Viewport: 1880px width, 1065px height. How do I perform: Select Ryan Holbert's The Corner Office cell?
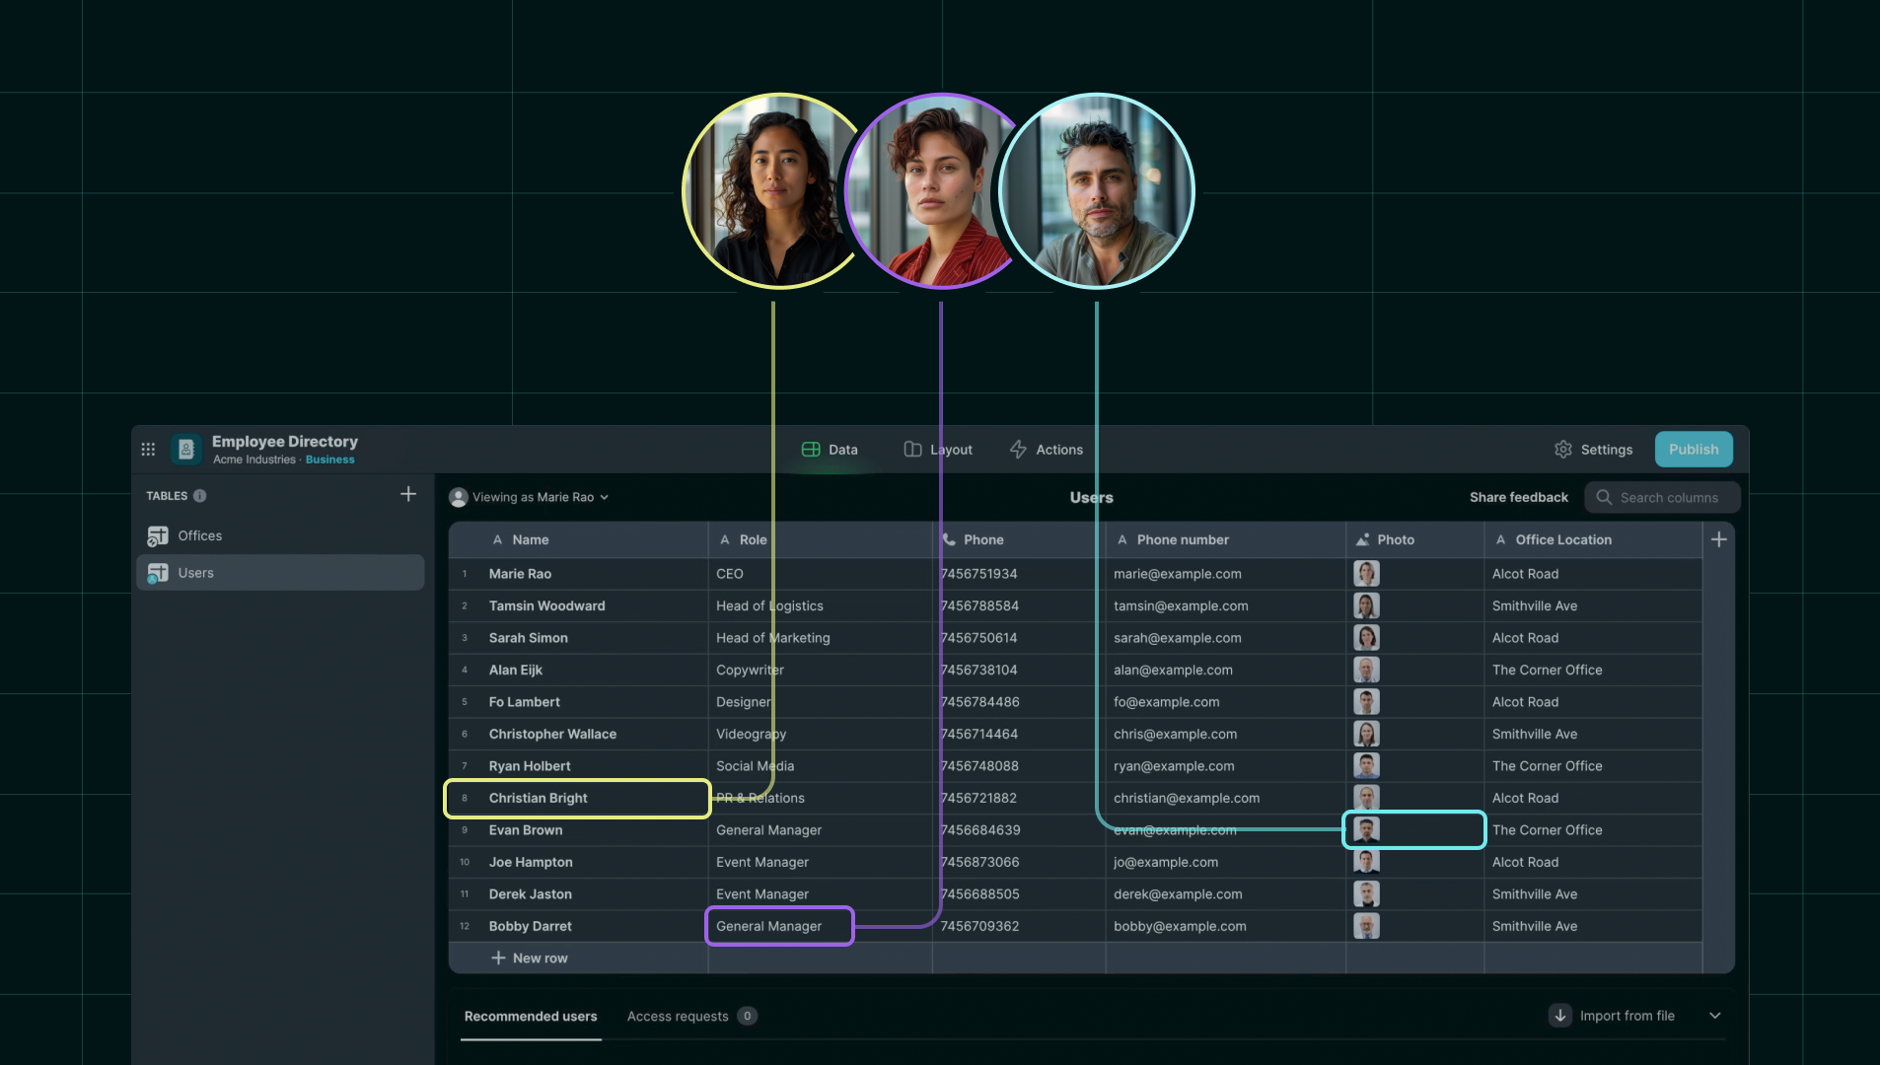[1593, 766]
